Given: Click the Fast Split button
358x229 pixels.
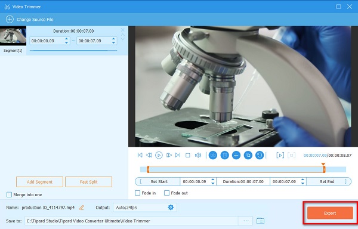Looking at the screenshot, I should [x=88, y=182].
